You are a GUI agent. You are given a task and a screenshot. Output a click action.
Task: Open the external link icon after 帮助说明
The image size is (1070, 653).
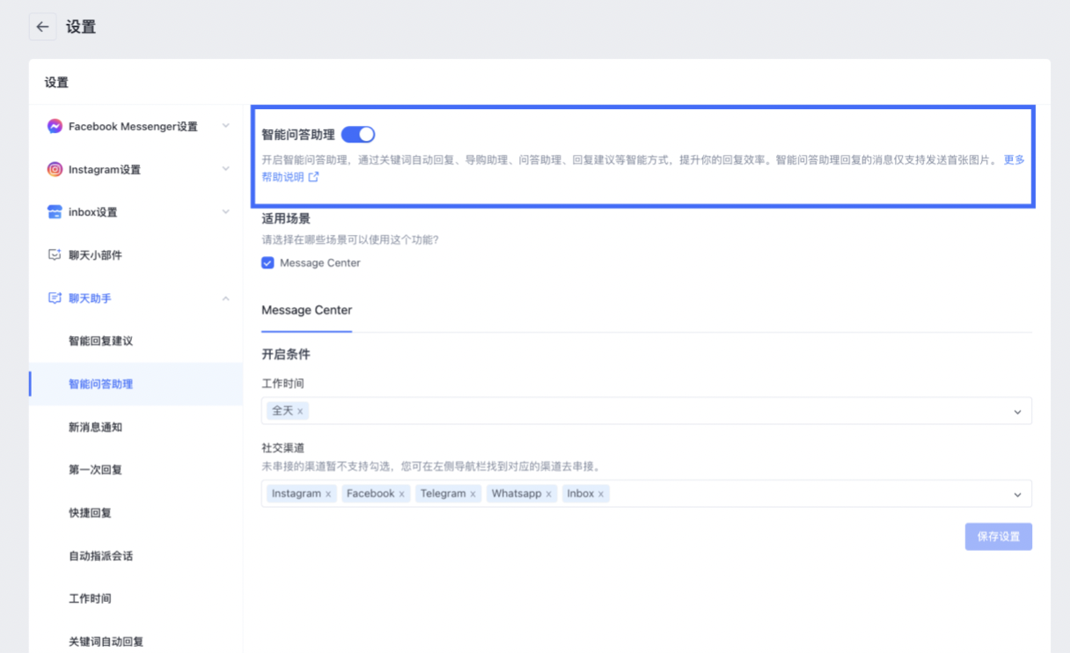[x=314, y=176]
